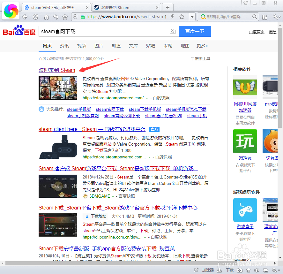Open Steam客户端 3DMGAME result title
This screenshot has width=283, height=274.
click(x=118, y=169)
